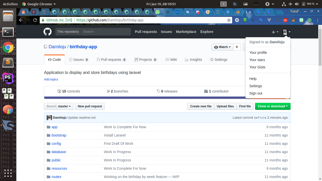Open Sublime Text from the dock
Viewport: 322px width, 181px height.
point(8,62)
